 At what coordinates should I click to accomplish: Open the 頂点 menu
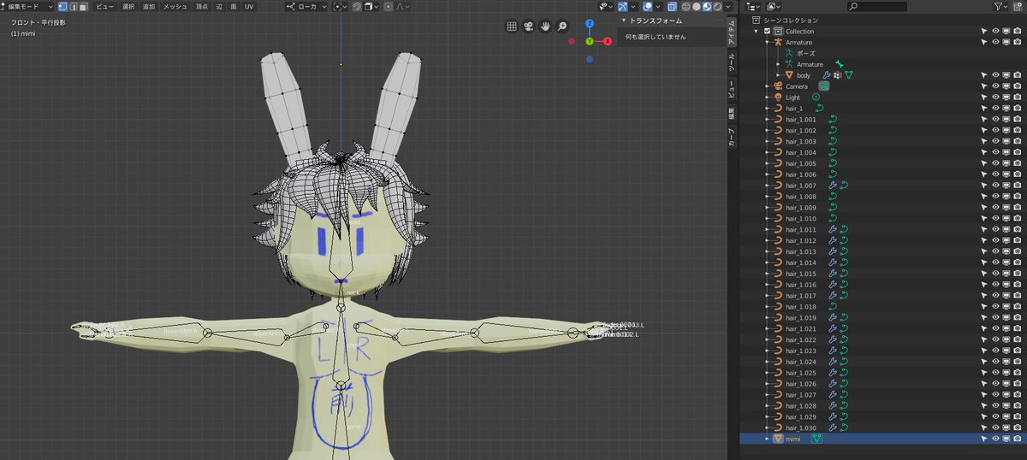pos(201,6)
